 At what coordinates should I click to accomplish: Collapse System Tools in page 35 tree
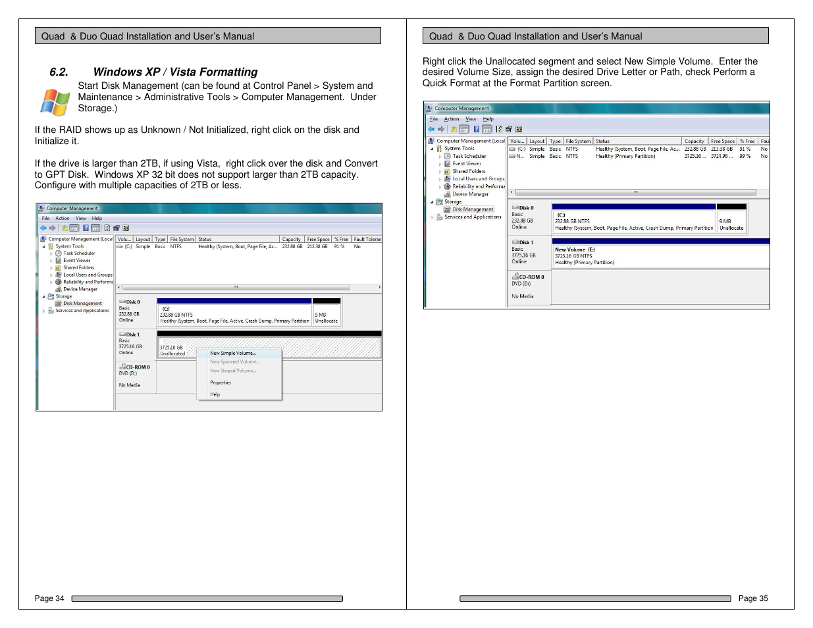(x=432, y=149)
